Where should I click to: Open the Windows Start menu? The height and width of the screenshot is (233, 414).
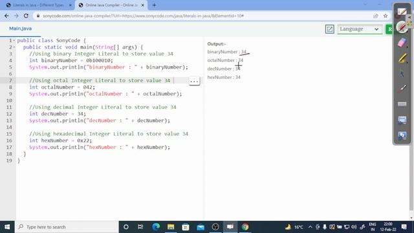(7, 227)
